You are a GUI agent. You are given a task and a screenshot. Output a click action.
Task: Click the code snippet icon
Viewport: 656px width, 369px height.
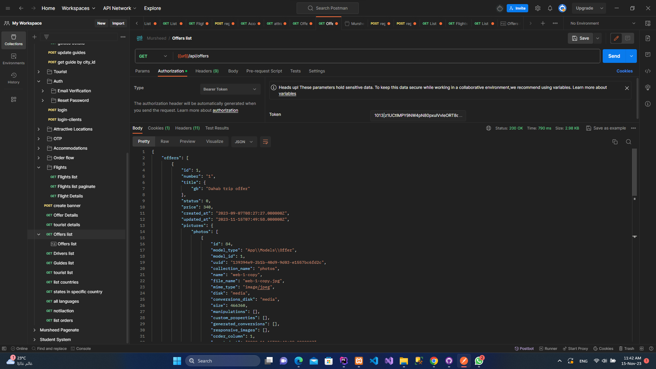pyautogui.click(x=648, y=71)
